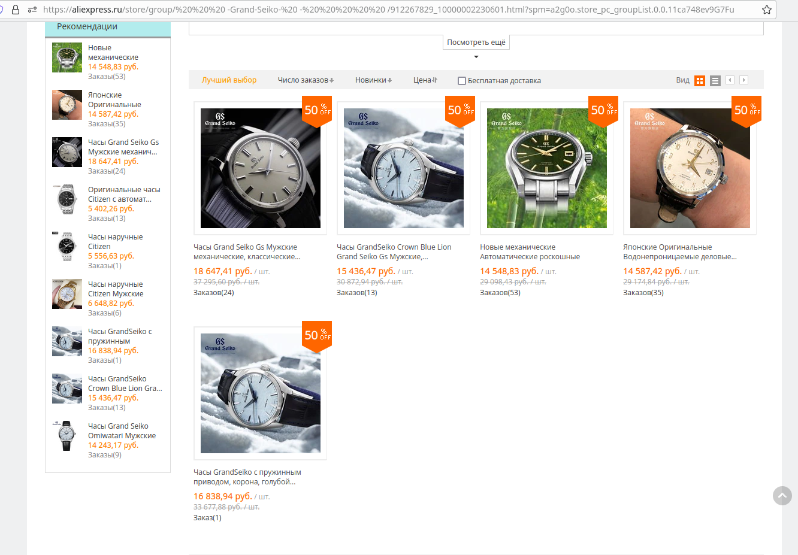This screenshot has height=555, width=798.
Task: Bookmark this page with the star icon
Action: point(766,10)
